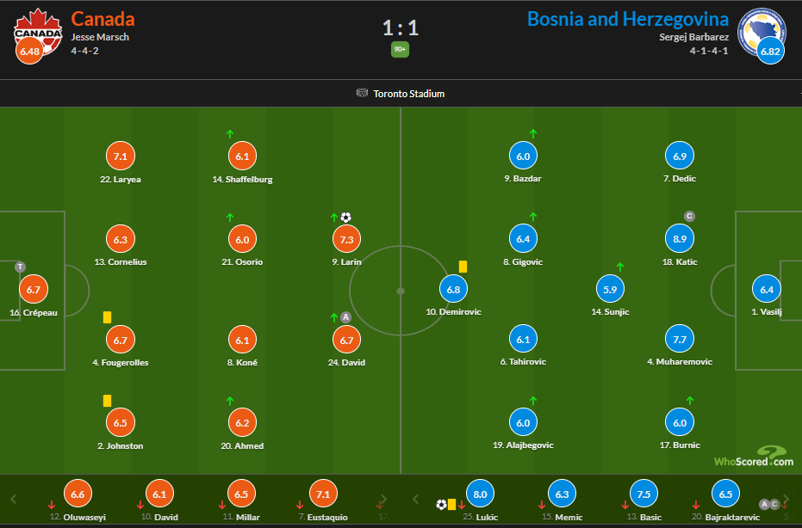Viewport: 802px width, 528px height.
Task: Click the goal ball icon above Larin
Action: pos(345,218)
